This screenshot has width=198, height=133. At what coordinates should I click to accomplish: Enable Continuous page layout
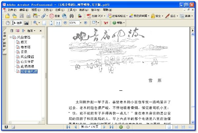coord(176,127)
